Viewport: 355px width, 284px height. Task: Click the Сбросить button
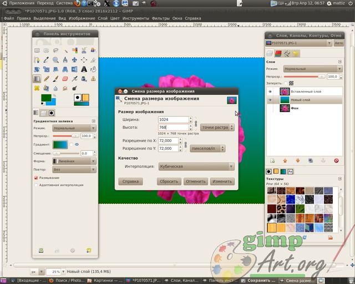169,181
